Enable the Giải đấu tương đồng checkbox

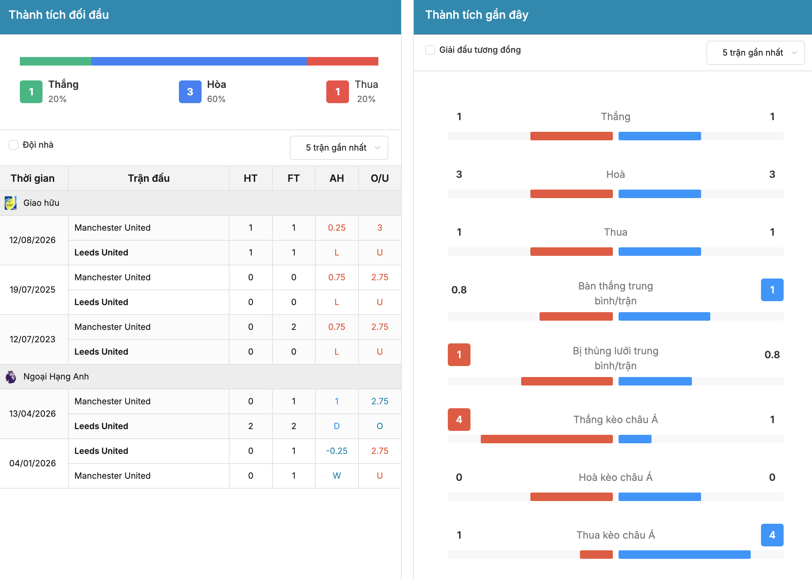pos(430,50)
